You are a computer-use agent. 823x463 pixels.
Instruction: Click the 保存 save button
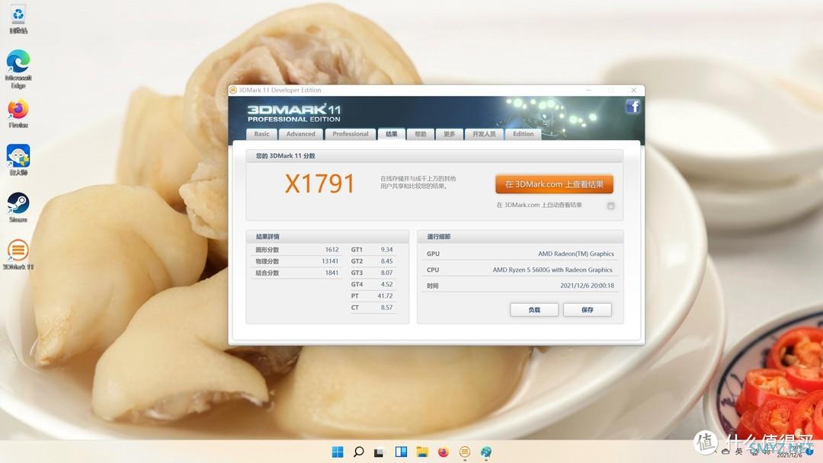tap(588, 310)
